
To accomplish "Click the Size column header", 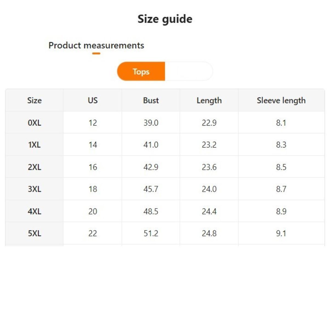I will 34,100.
